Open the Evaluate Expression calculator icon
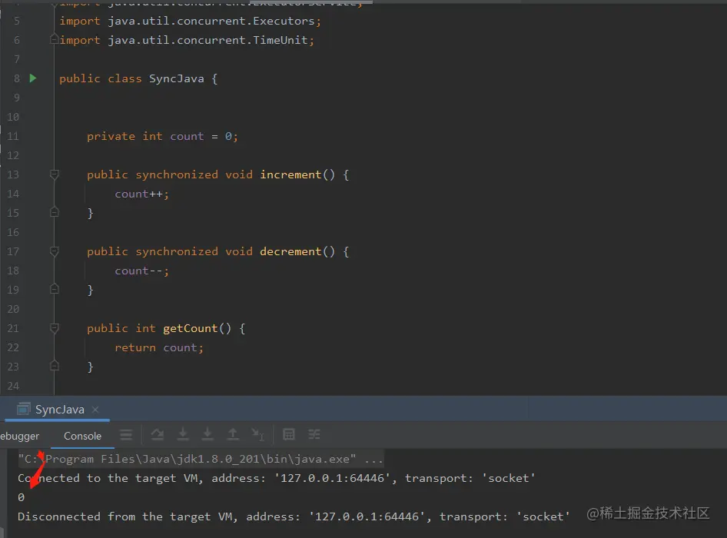The height and width of the screenshot is (538, 727). click(289, 434)
